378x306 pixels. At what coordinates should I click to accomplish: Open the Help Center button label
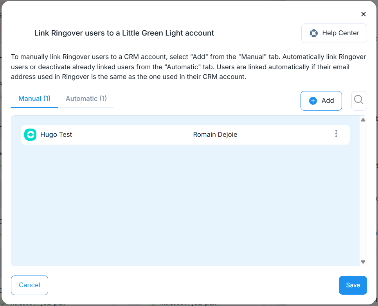pos(340,33)
